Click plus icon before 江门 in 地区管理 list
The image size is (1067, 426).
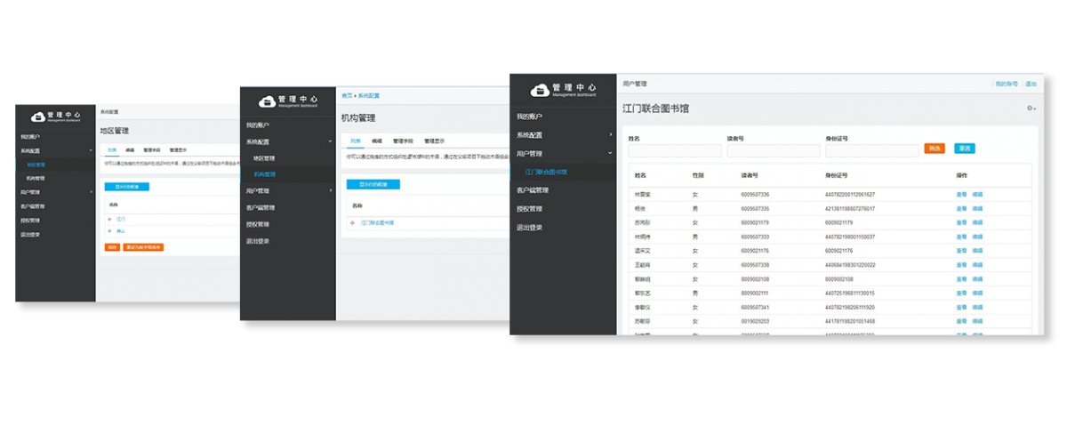click(x=111, y=219)
